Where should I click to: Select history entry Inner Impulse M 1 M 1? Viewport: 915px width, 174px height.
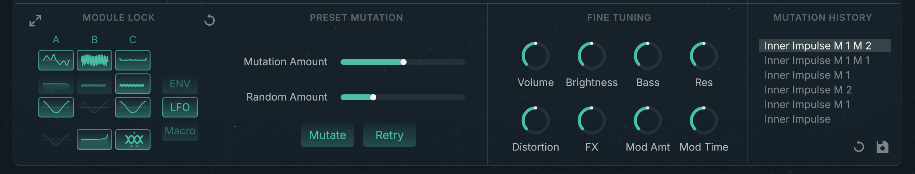(817, 61)
